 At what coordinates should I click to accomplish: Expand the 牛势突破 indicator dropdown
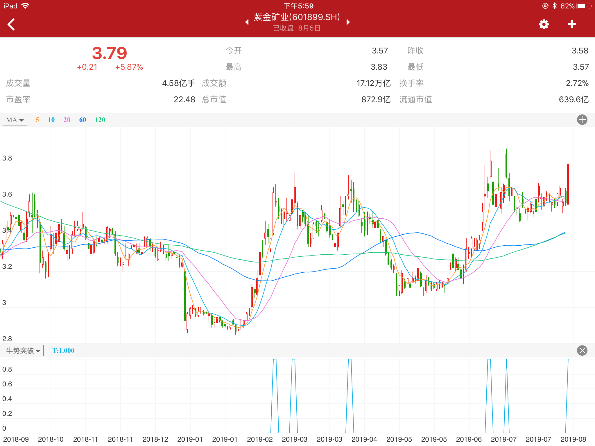pos(23,350)
